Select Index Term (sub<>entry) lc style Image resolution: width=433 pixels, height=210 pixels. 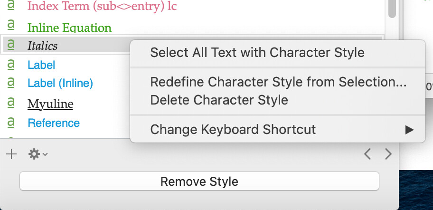(x=102, y=6)
